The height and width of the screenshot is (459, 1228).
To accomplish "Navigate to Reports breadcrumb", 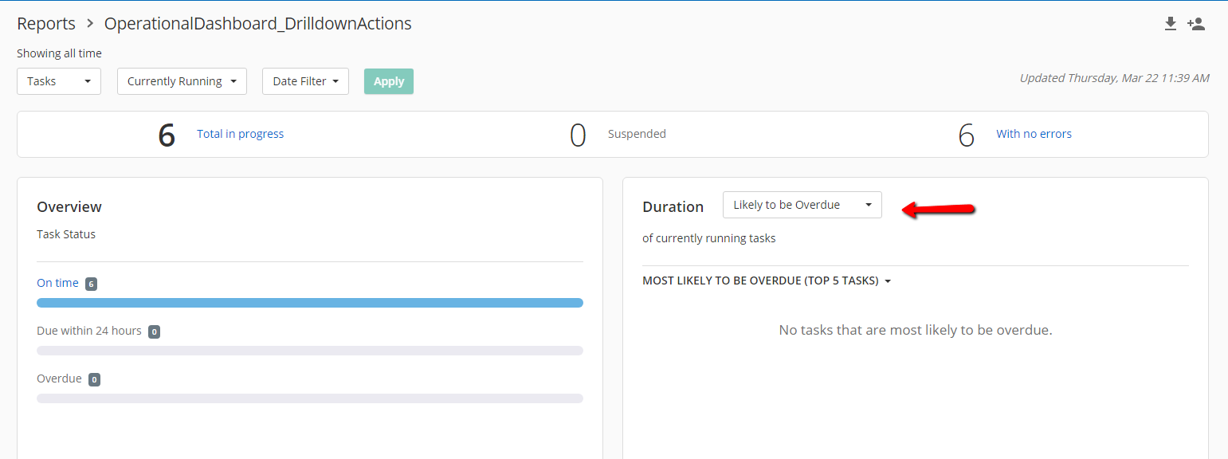I will click(x=46, y=24).
